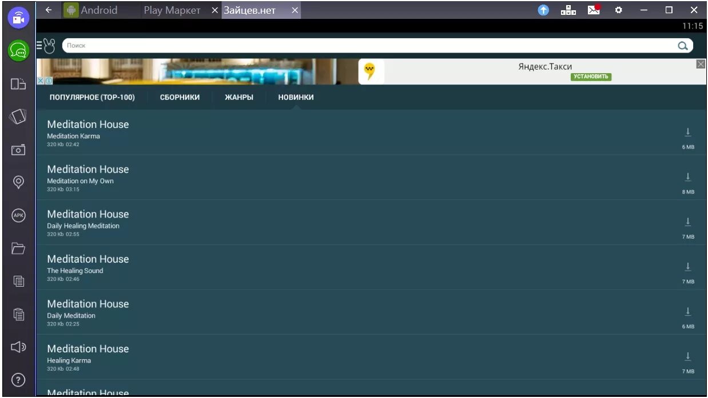Open the mail notification icon
This screenshot has width=708, height=398.
pos(594,10)
